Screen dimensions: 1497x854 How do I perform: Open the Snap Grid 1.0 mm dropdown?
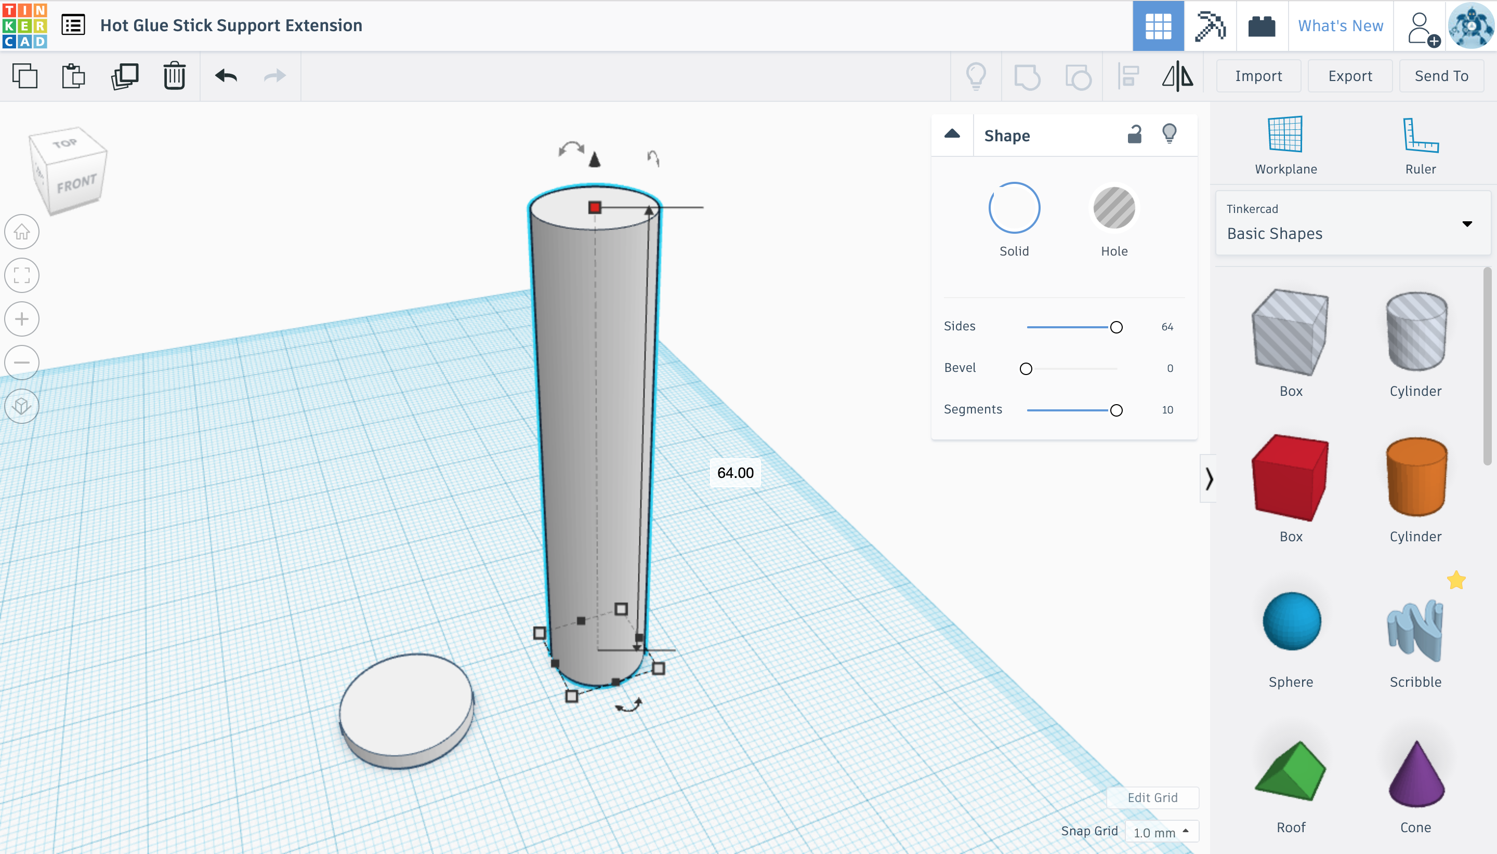pos(1161,832)
